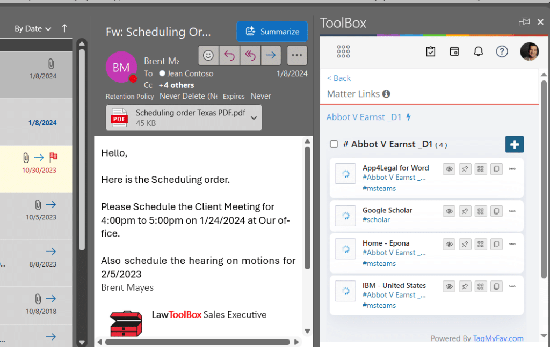The image size is (550, 347).
Task: Open Abbot V Earnst _D1 matter link
Action: pos(364,117)
